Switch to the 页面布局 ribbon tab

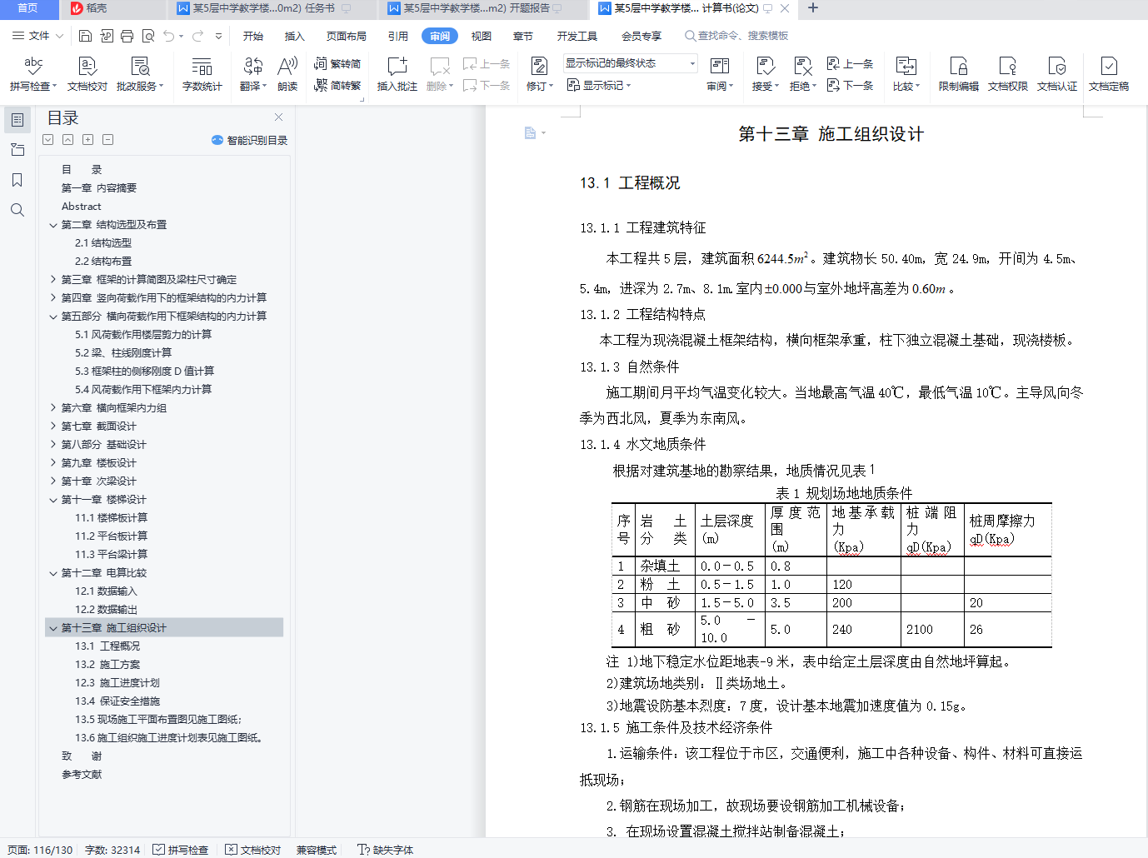347,36
